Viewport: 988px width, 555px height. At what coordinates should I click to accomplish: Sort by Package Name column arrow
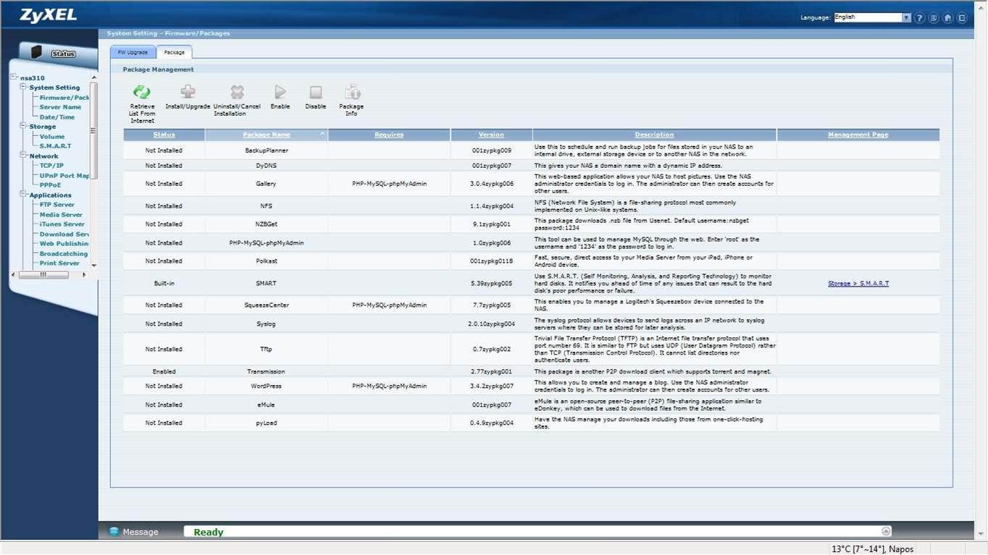pos(322,134)
